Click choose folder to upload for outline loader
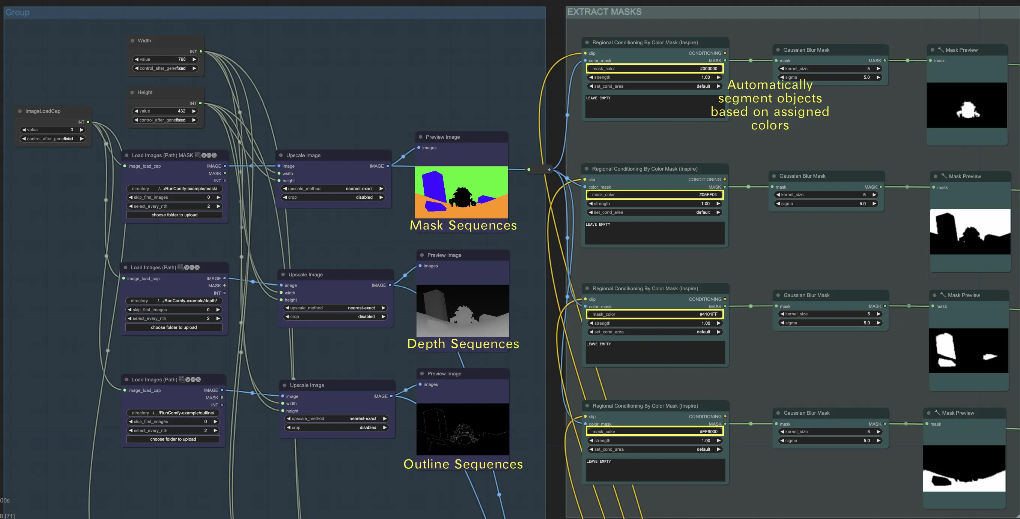 pos(173,439)
